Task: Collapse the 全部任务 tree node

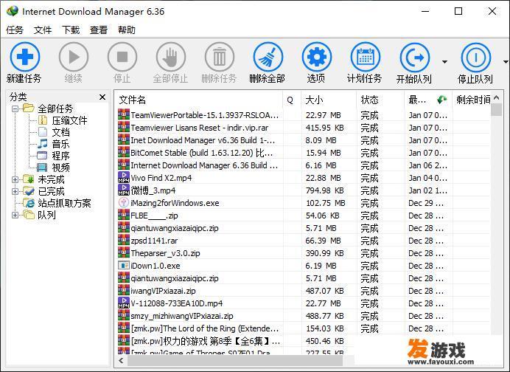Action: pyautogui.click(x=15, y=108)
